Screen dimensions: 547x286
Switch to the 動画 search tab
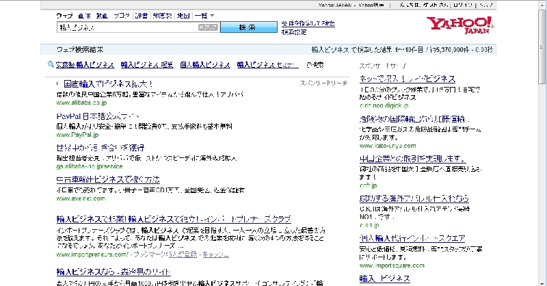[102, 16]
